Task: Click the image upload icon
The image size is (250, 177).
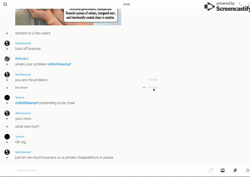Action: pyautogui.click(x=222, y=170)
